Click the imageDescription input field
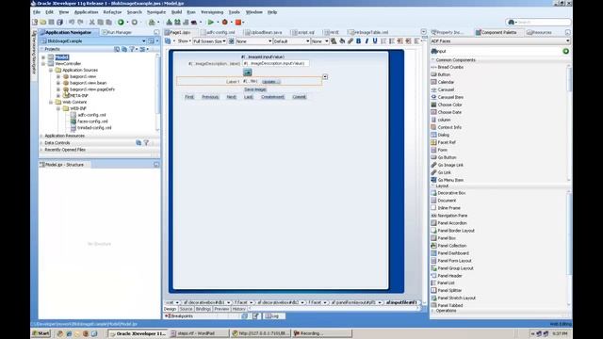603x339 pixels. coord(275,63)
